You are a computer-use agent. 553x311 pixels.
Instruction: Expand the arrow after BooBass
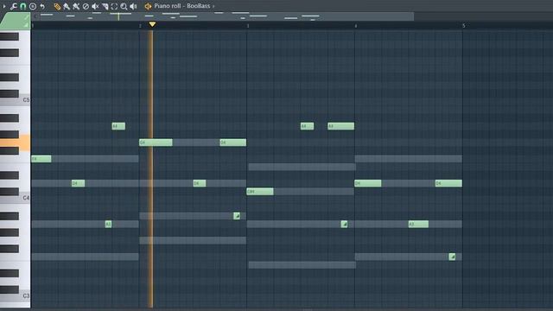tap(213, 6)
